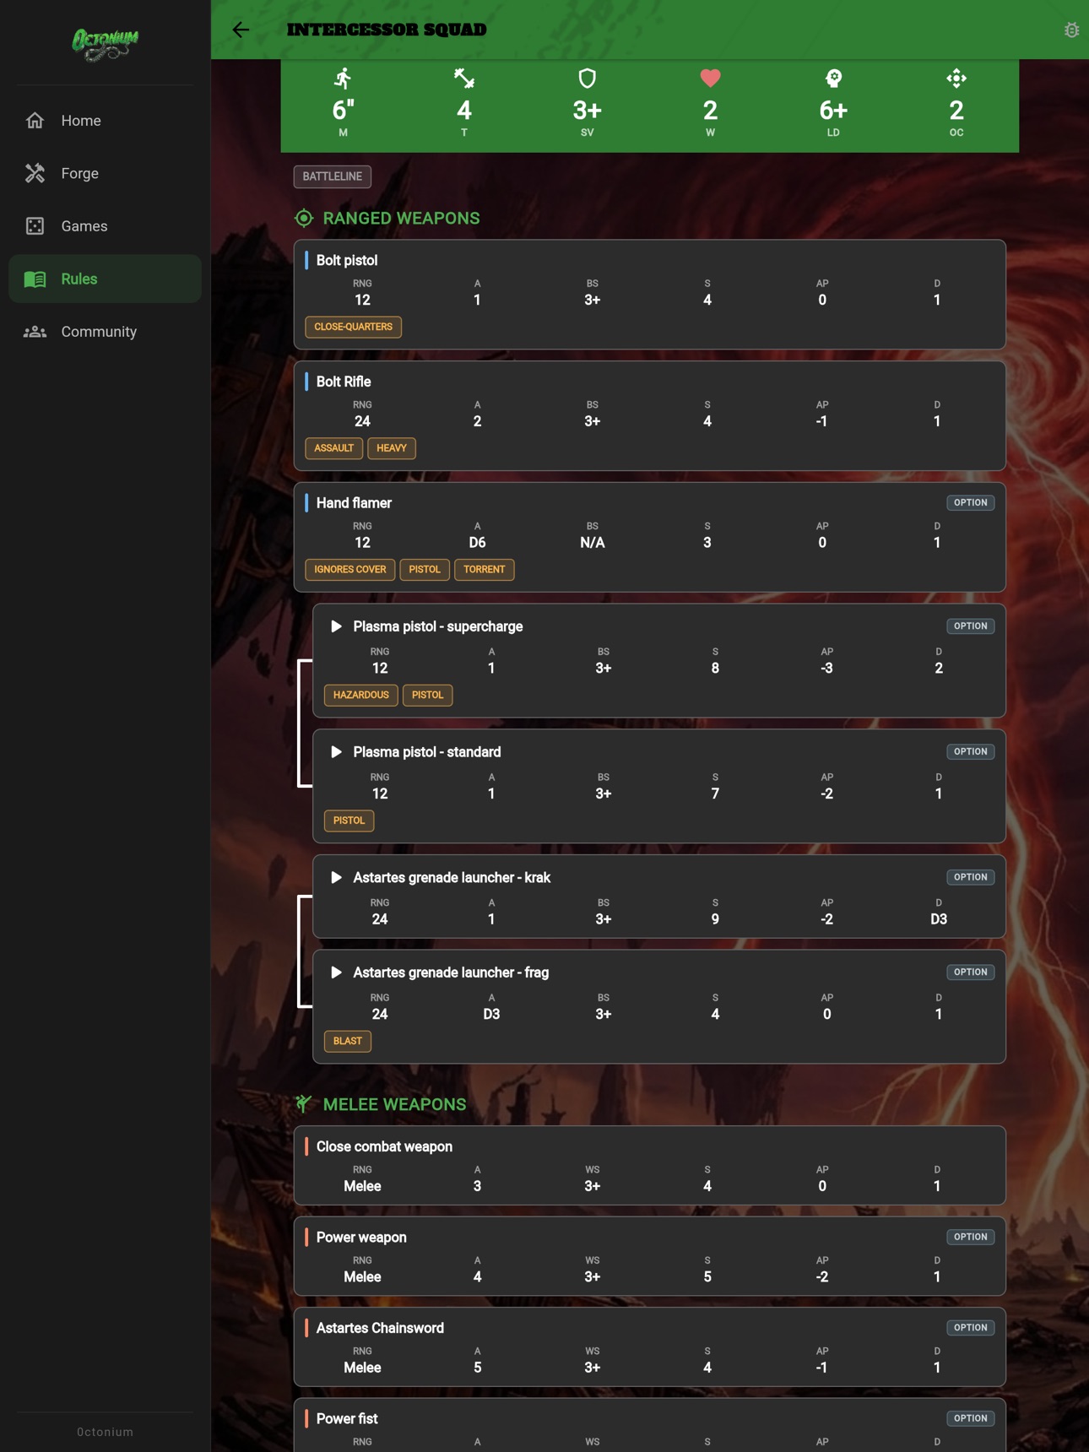The width and height of the screenshot is (1089, 1452).
Task: Go to the Games page
Action: click(x=105, y=226)
